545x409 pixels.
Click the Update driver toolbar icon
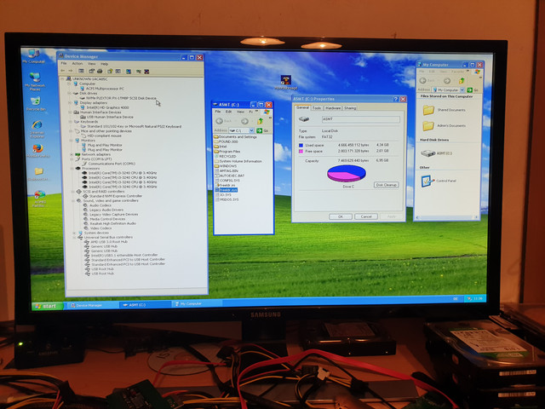[139, 72]
